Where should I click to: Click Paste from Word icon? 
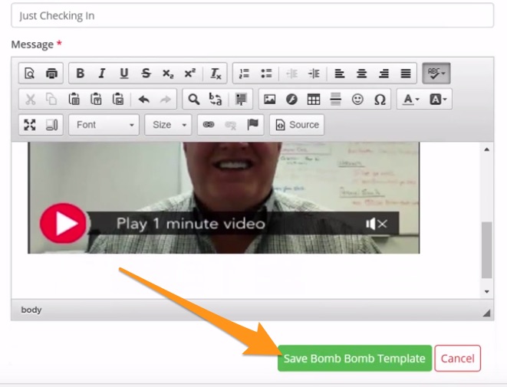pyautogui.click(x=118, y=99)
